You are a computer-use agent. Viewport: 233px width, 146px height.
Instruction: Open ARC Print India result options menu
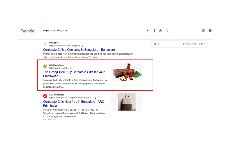pyautogui.click(x=96, y=98)
